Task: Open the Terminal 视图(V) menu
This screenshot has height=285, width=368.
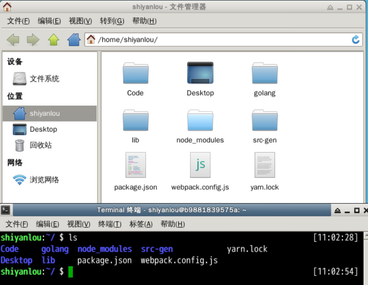Action: point(79,224)
